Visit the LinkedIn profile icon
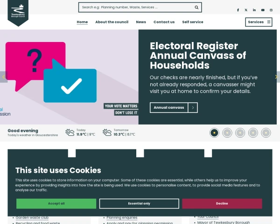The width and height of the screenshot is (280, 224). point(254,10)
